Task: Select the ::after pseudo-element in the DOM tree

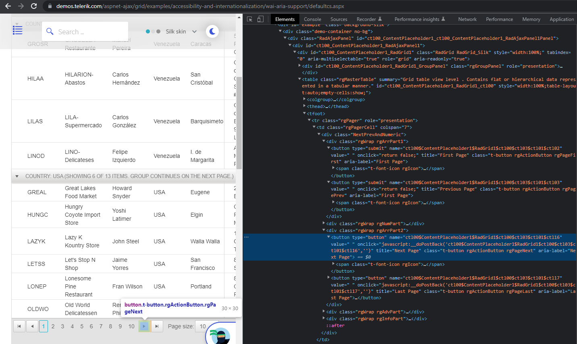Action: [335, 325]
